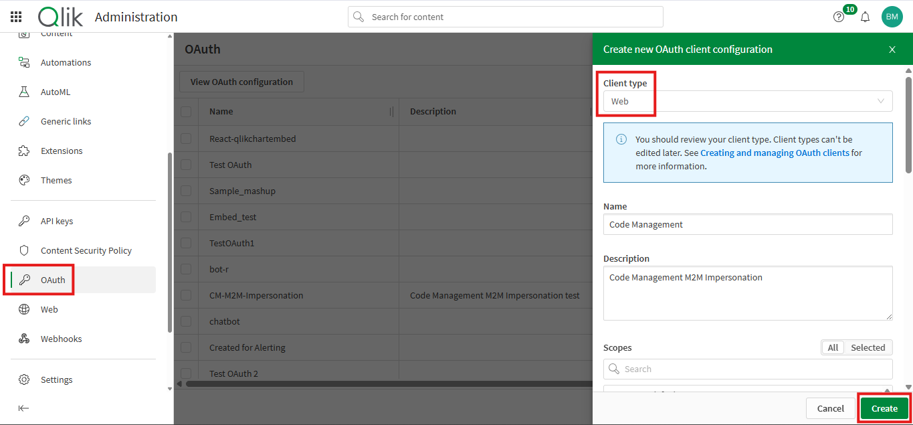The width and height of the screenshot is (913, 425).
Task: Click the Automations sidebar icon
Action: [x=24, y=62]
